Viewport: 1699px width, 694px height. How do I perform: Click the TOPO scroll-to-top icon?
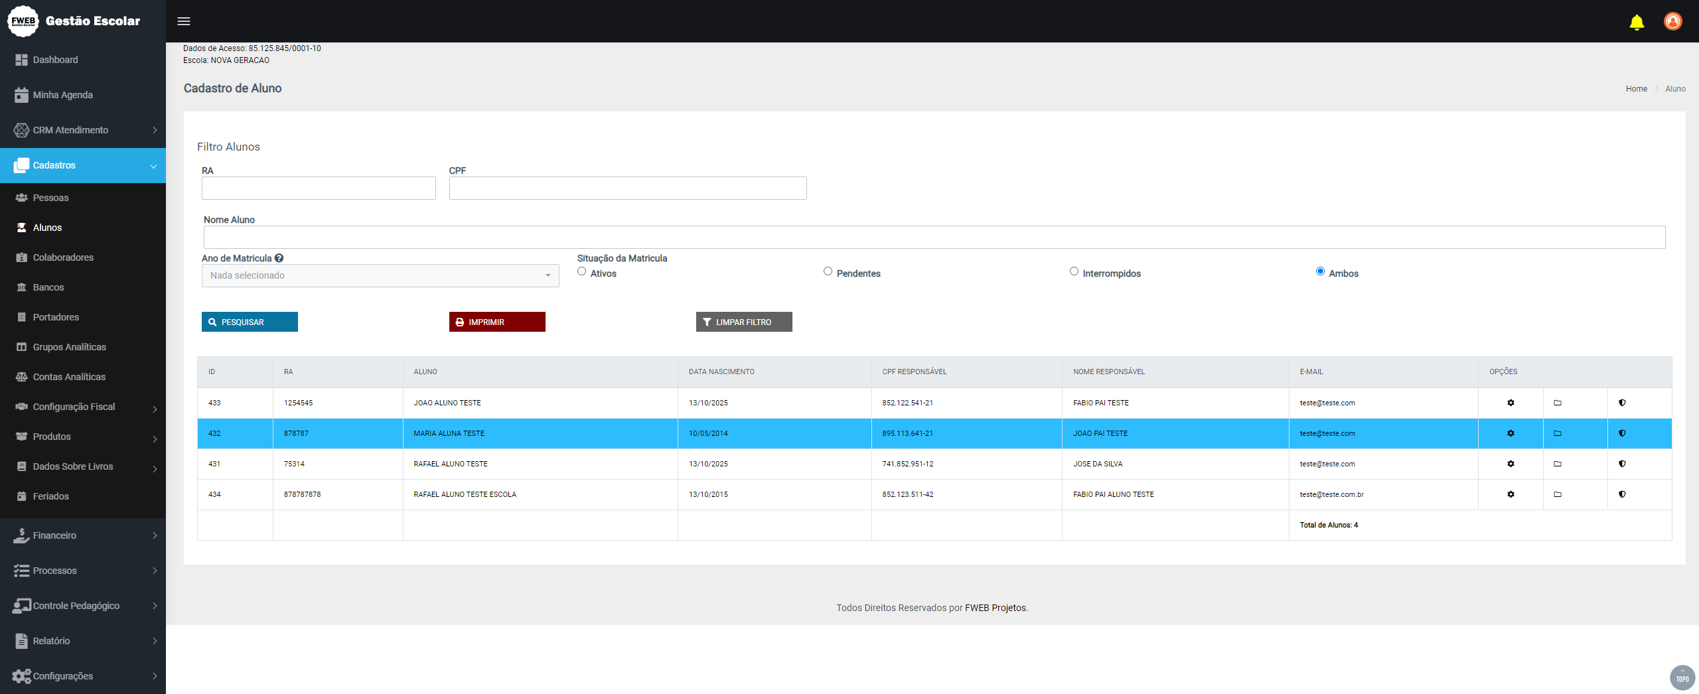tap(1682, 677)
